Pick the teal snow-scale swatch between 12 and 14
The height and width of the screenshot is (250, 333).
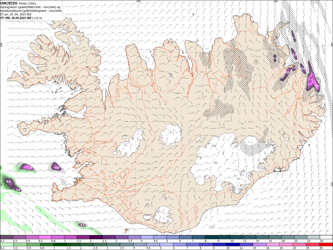pyautogui.click(x=249, y=237)
